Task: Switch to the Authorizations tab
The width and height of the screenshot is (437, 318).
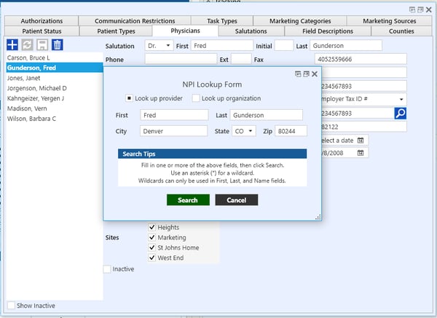Action: tap(42, 21)
